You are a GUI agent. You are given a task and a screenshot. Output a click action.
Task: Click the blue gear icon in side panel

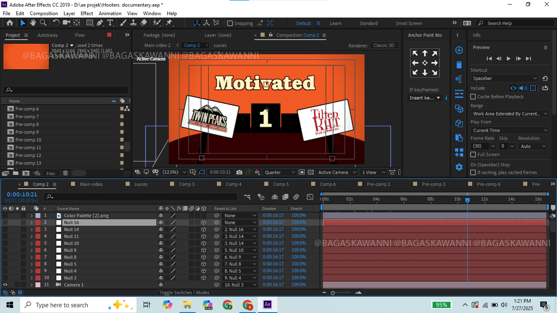(459, 167)
